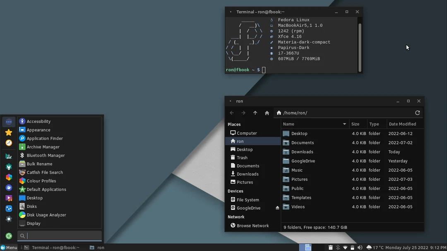Open the Name column sort dropdown

344,124
